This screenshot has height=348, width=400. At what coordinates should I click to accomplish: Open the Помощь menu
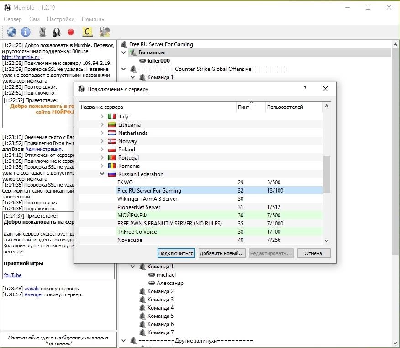(93, 19)
